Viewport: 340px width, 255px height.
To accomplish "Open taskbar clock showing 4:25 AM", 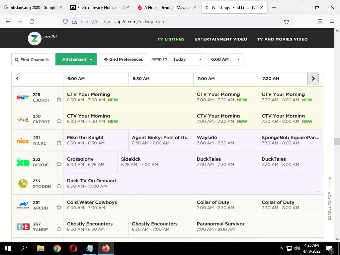I will point(311,248).
